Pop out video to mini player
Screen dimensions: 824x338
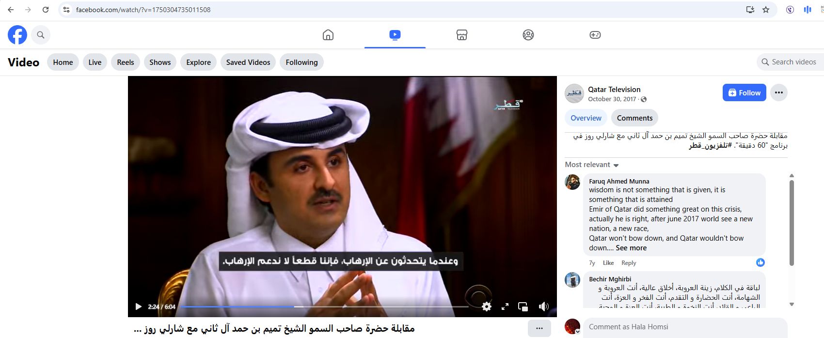523,307
